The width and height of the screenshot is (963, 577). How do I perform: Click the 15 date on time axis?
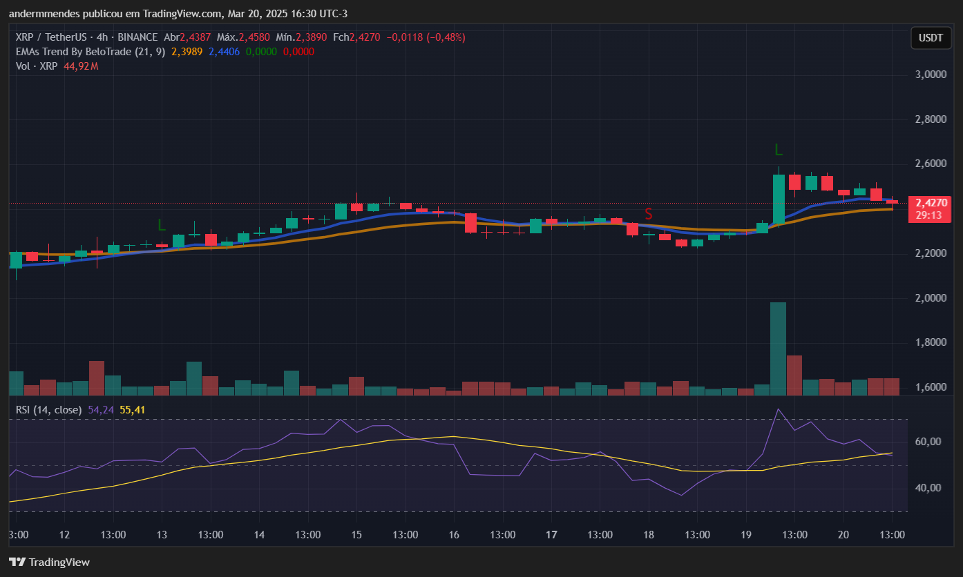pos(356,535)
